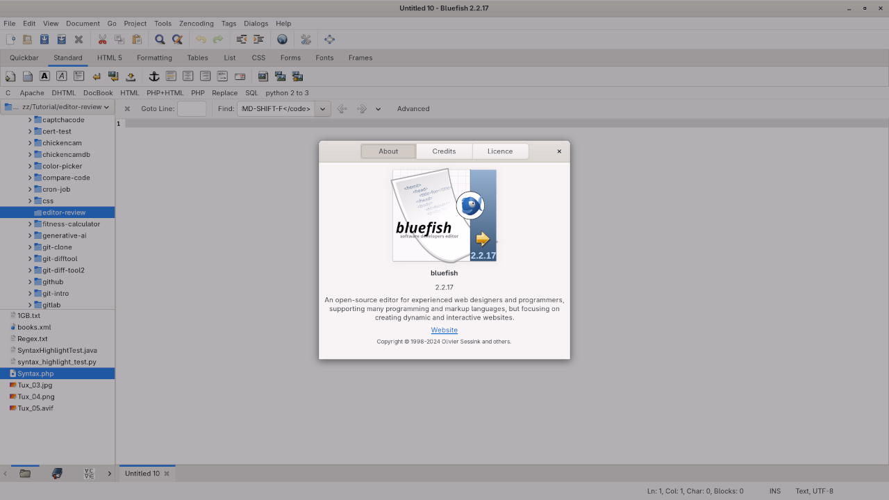The width and height of the screenshot is (889, 500).
Task: Open Find with the magnifier icon
Action: click(x=160, y=40)
